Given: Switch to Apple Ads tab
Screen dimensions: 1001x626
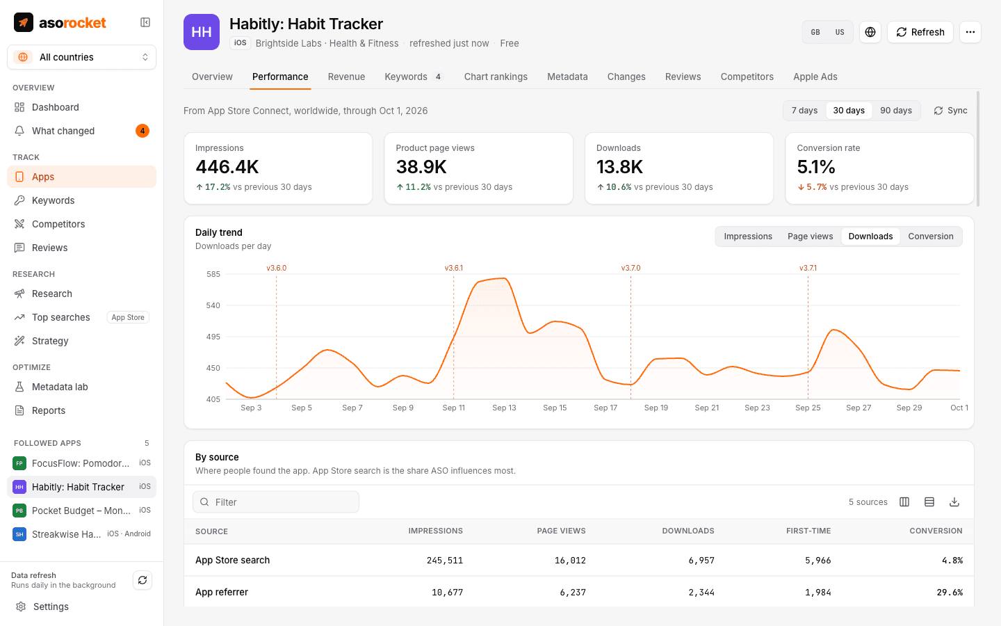Looking at the screenshot, I should [815, 77].
